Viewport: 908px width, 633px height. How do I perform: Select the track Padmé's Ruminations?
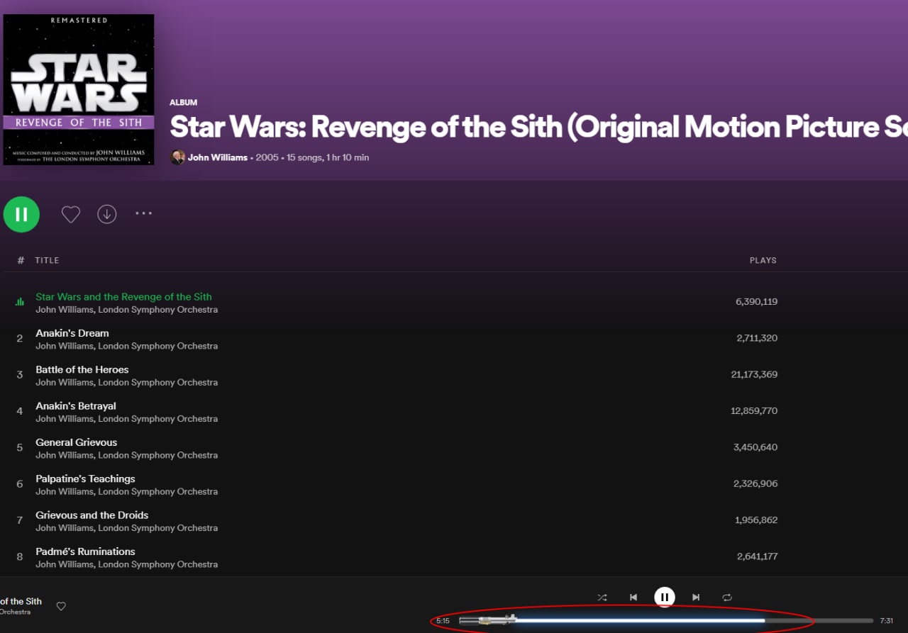click(x=85, y=551)
